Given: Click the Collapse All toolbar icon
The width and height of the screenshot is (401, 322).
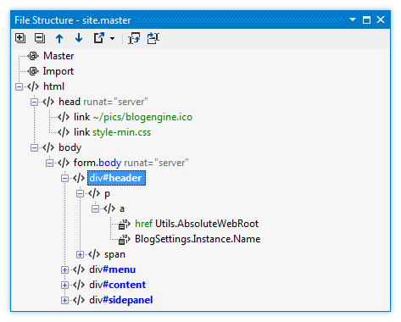Looking at the screenshot, I should 40,38.
